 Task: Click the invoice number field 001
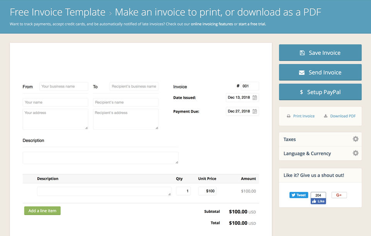pyautogui.click(x=250, y=86)
